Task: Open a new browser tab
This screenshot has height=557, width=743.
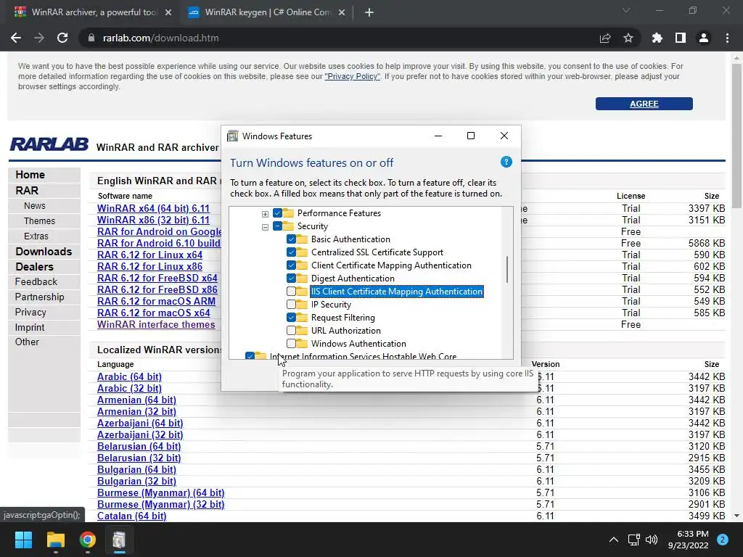Action: pos(369,12)
